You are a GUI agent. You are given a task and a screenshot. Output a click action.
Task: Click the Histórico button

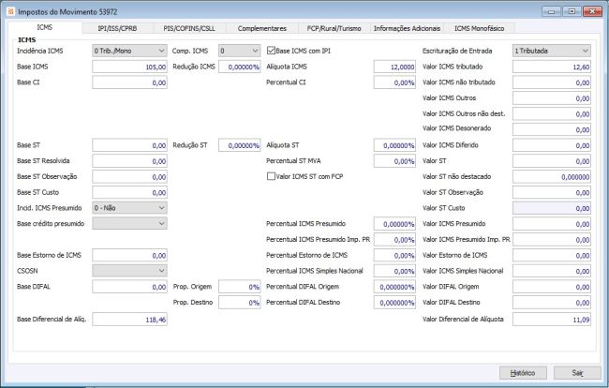coord(523,373)
